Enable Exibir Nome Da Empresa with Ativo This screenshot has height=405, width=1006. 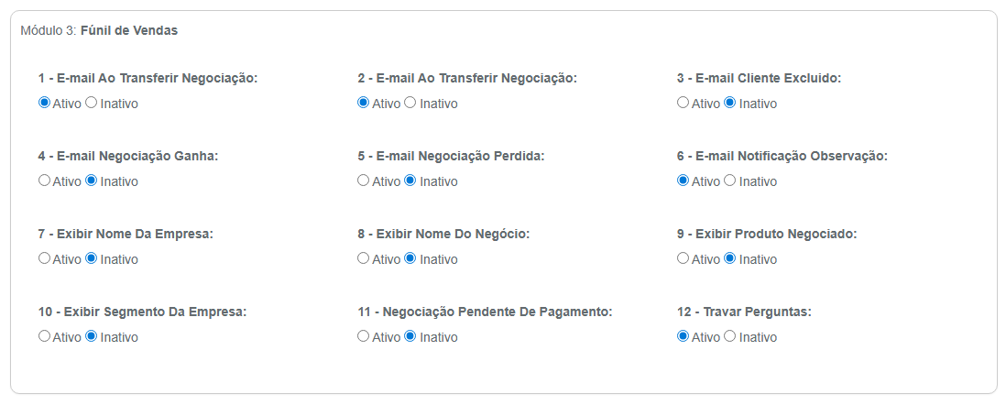pos(44,258)
